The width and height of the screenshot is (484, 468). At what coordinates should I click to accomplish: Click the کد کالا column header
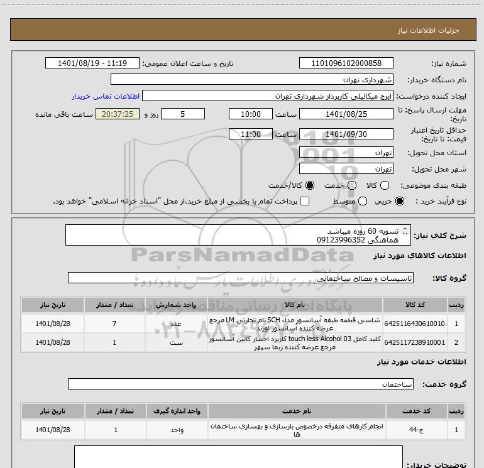coord(415,305)
